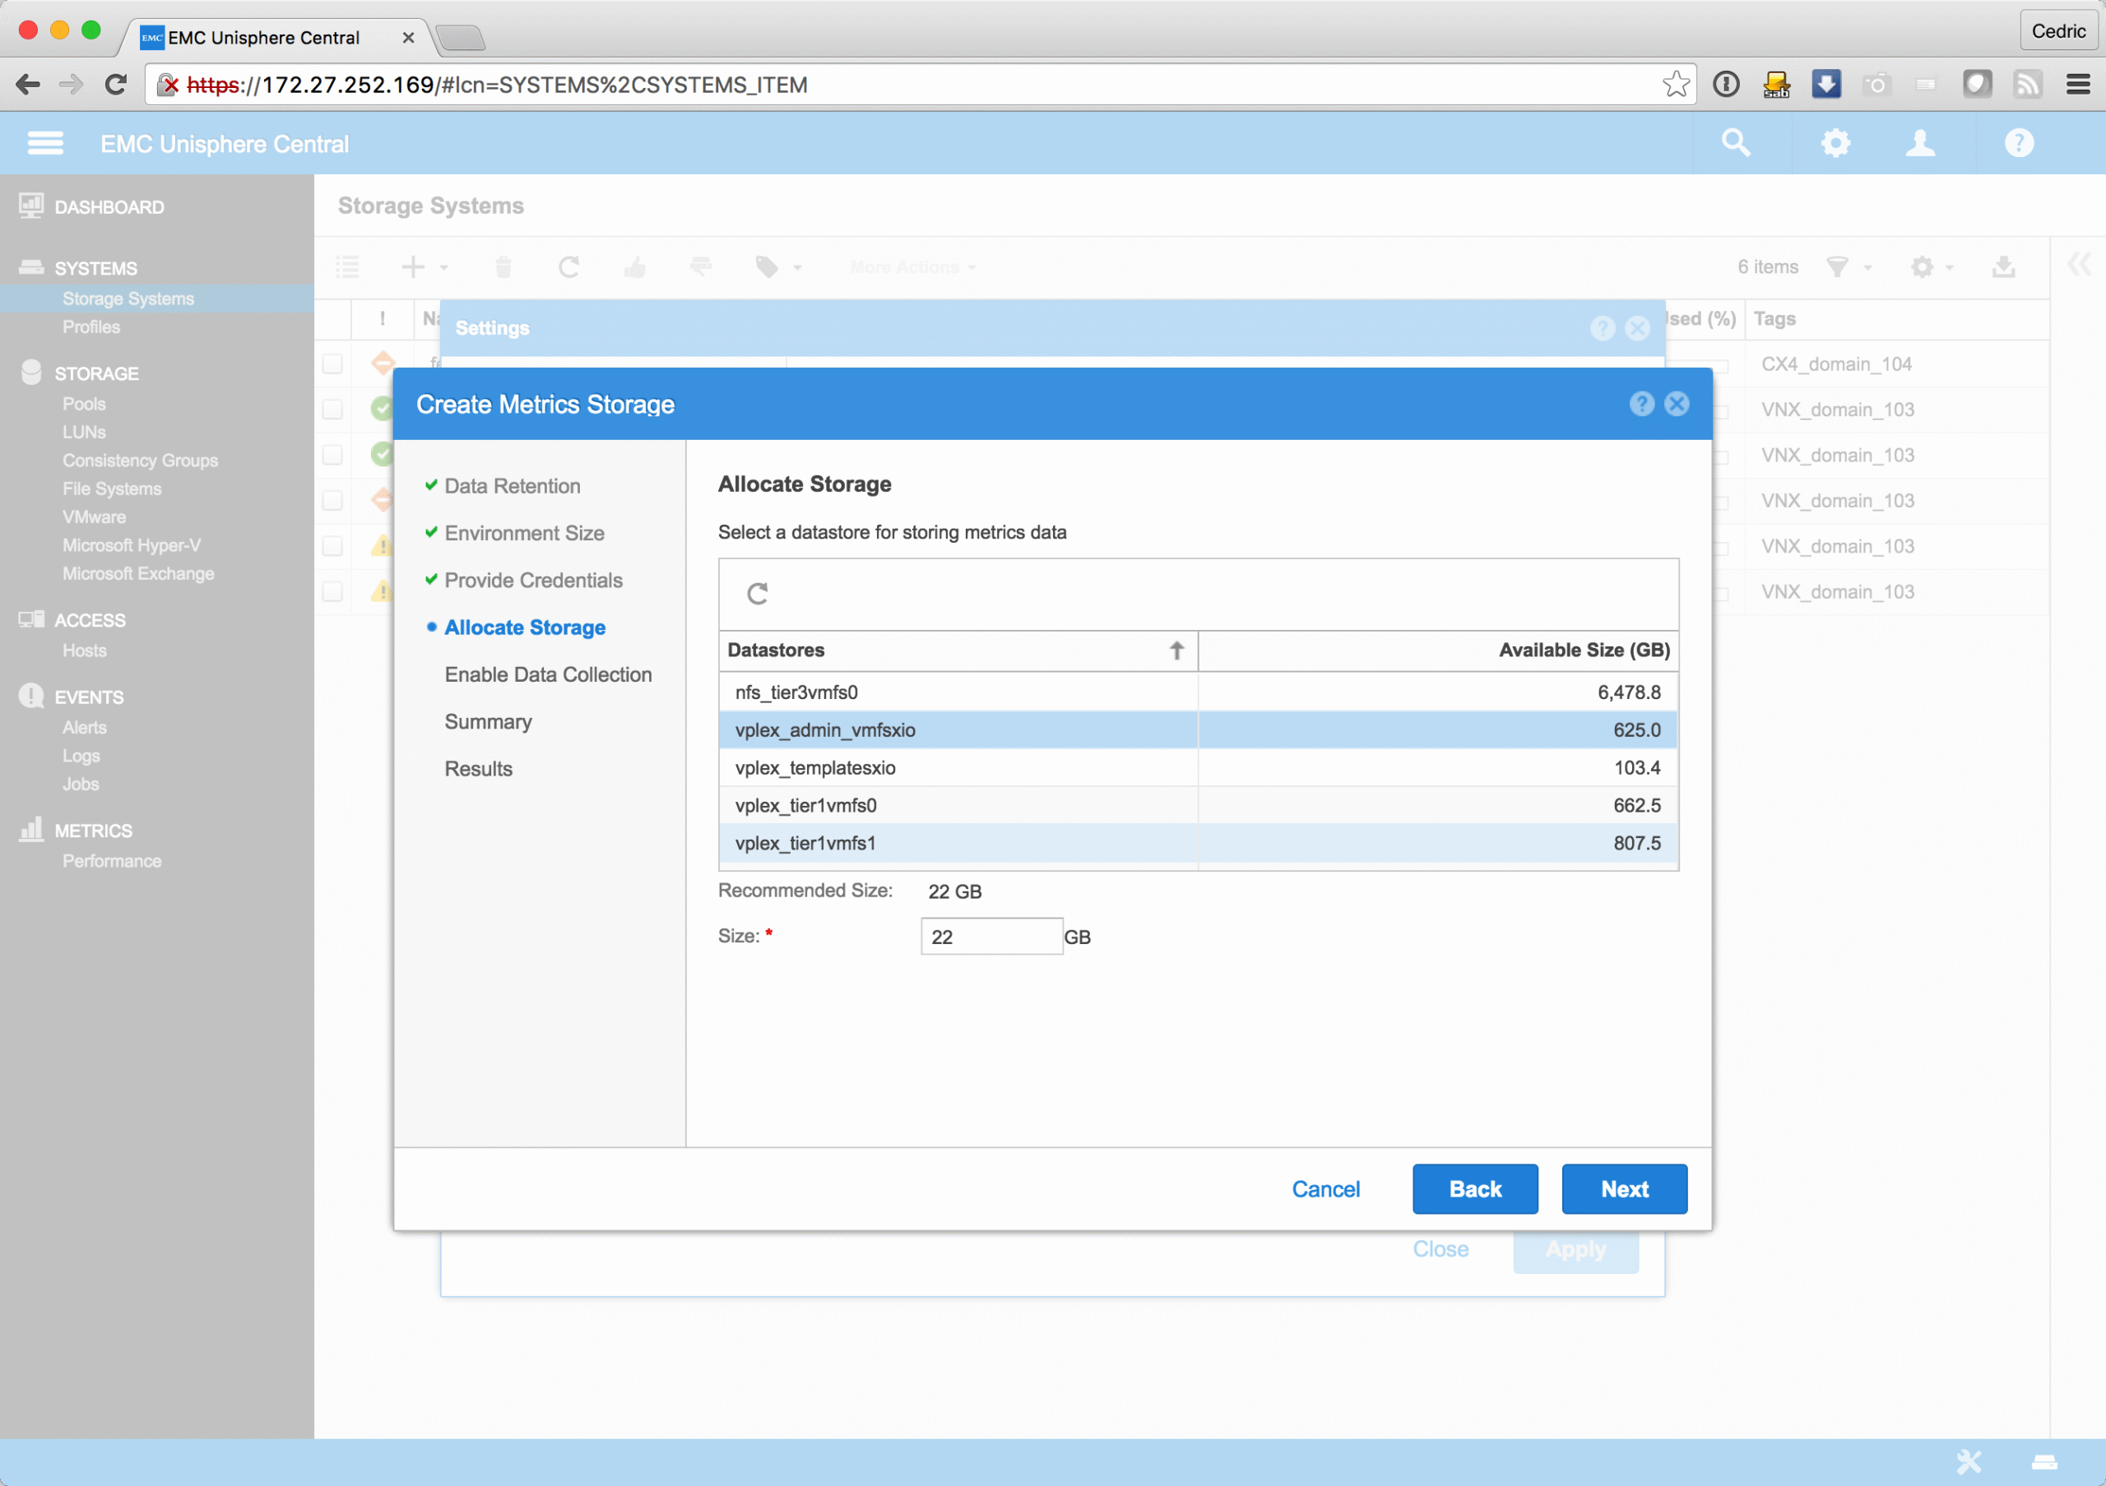Click the user profile icon in header

coord(1920,143)
